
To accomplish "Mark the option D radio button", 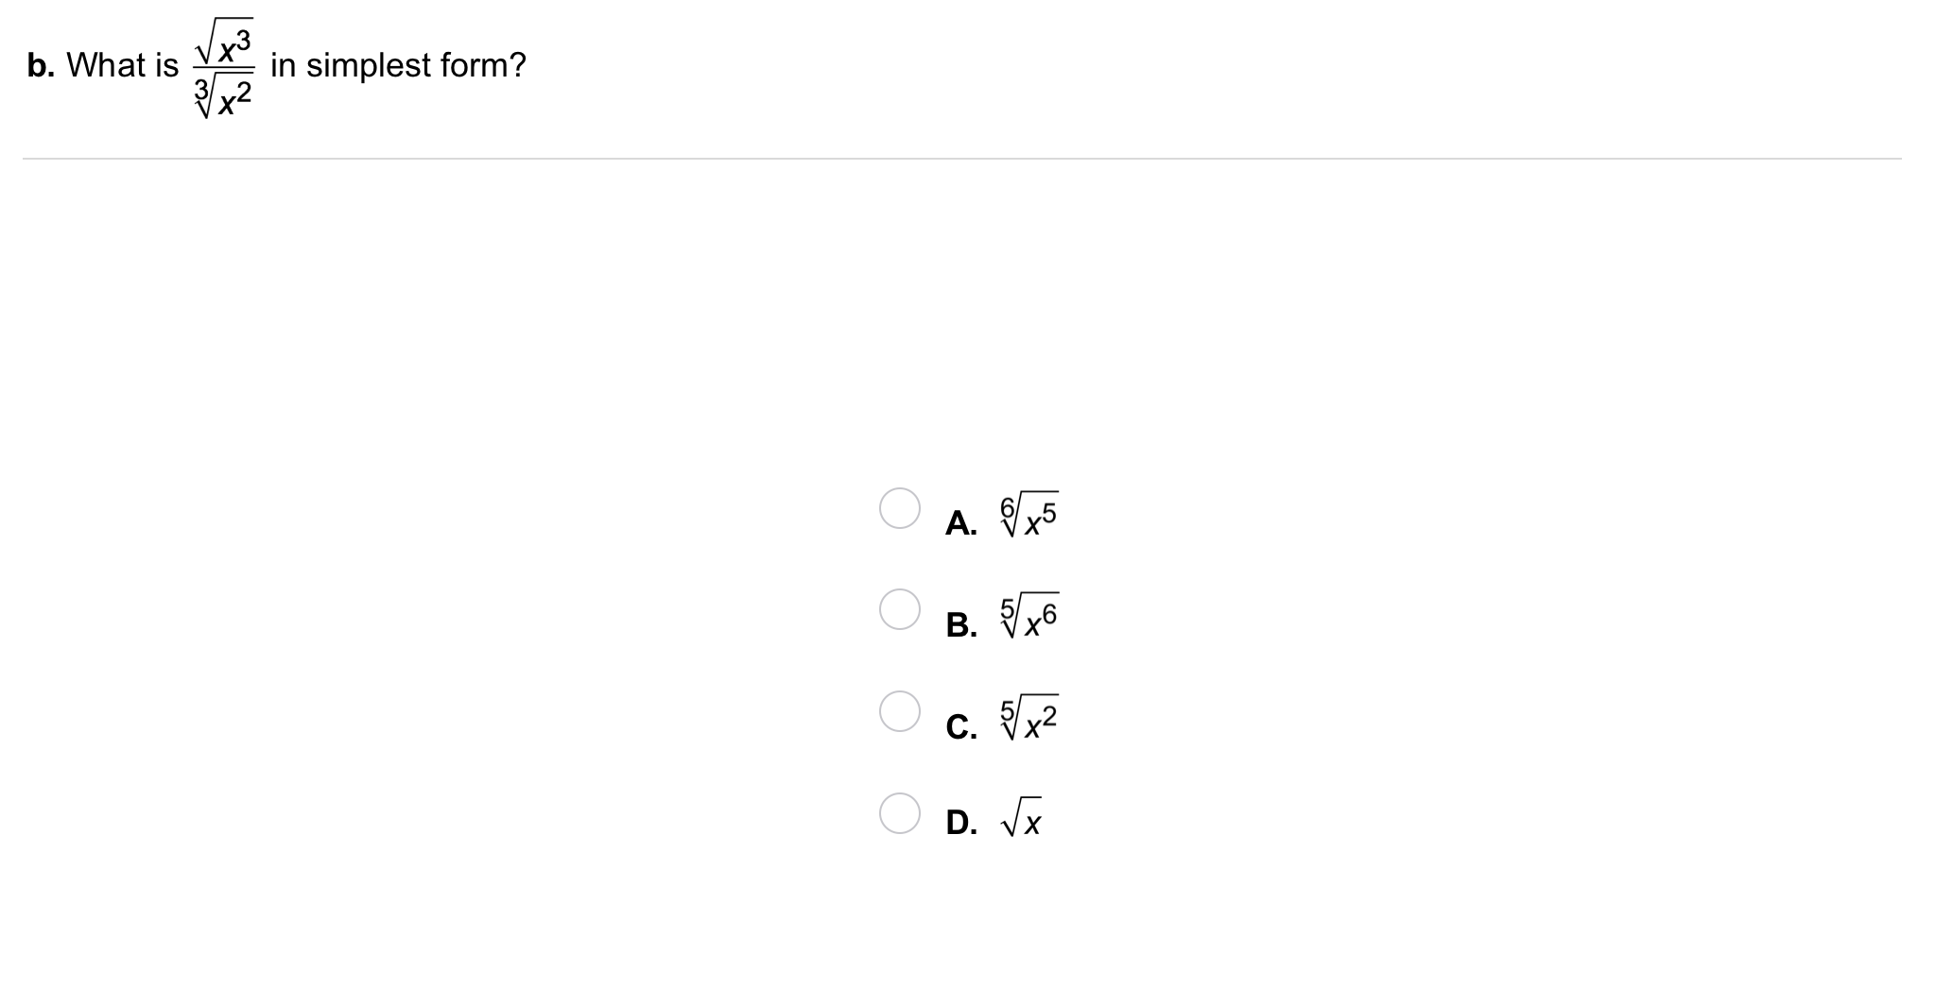I will (899, 813).
